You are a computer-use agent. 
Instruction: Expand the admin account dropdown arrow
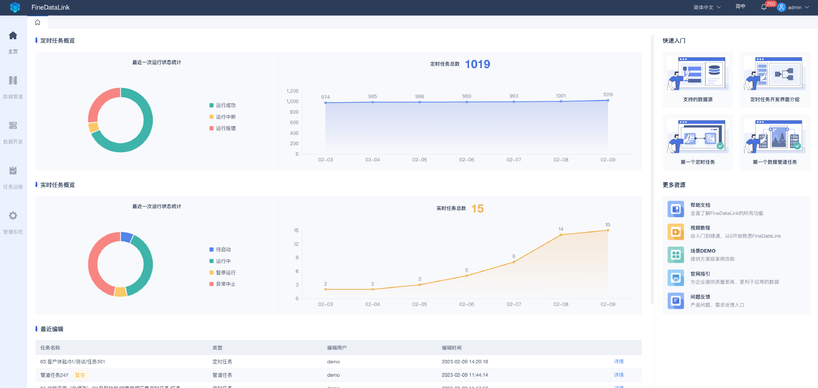point(807,7)
